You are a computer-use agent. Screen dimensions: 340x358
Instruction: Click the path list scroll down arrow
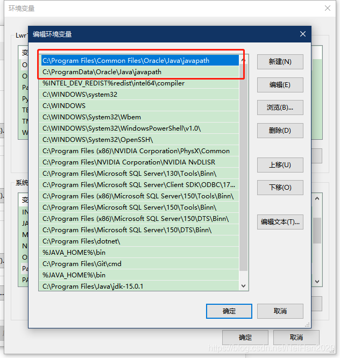tap(244, 286)
